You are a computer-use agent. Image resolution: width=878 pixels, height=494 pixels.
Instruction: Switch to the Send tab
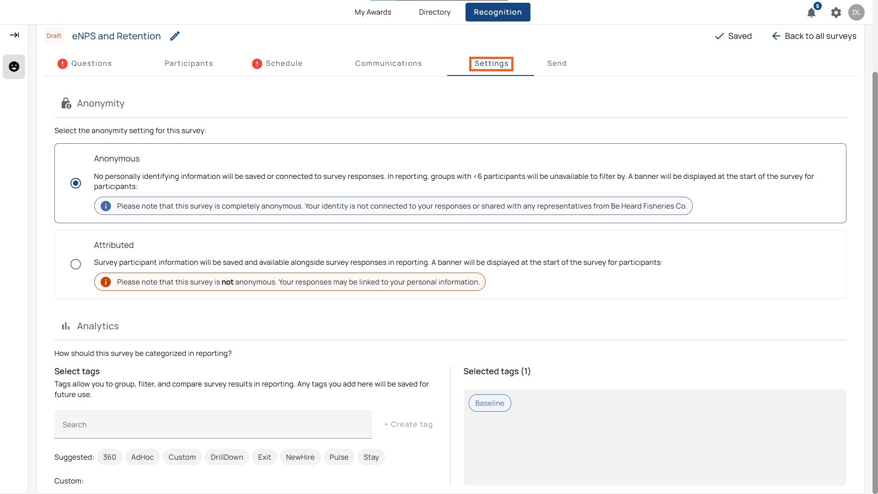pos(557,64)
